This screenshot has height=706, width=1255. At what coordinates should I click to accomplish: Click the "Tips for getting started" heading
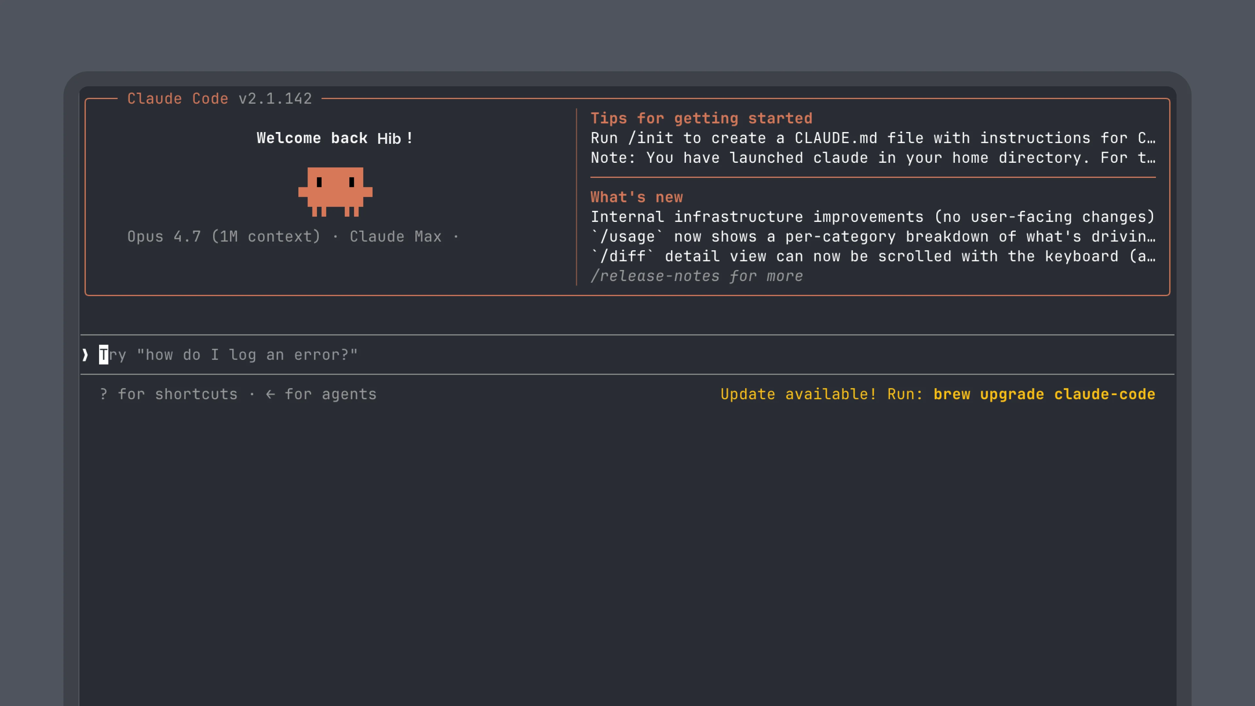(702, 118)
